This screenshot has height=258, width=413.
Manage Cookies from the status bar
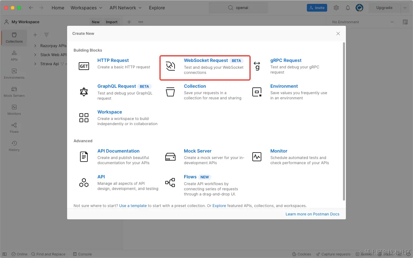[x=302, y=254]
